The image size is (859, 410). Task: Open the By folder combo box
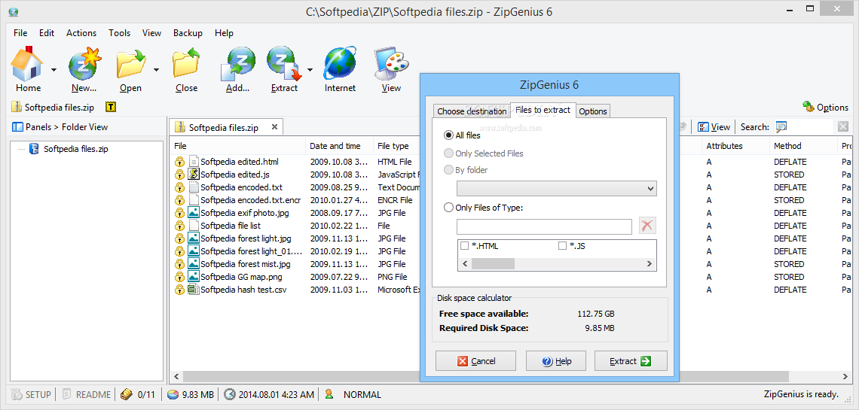pyautogui.click(x=557, y=189)
